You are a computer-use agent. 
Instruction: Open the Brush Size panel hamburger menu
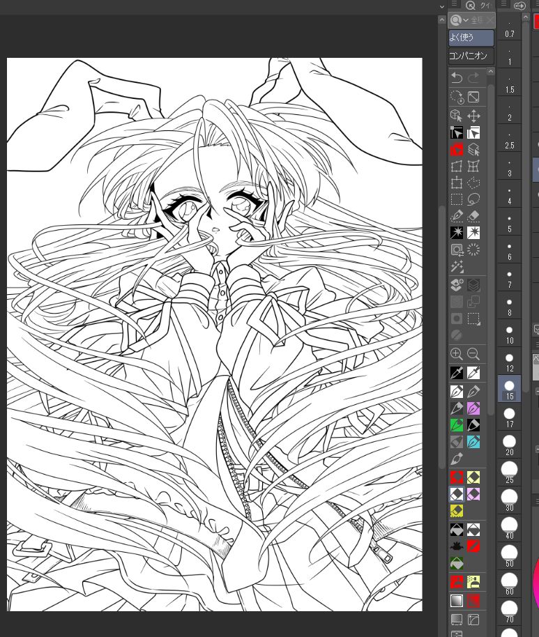[x=503, y=4]
